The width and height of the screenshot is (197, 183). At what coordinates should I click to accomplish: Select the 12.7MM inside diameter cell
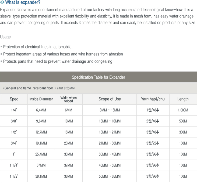[x=41, y=132]
